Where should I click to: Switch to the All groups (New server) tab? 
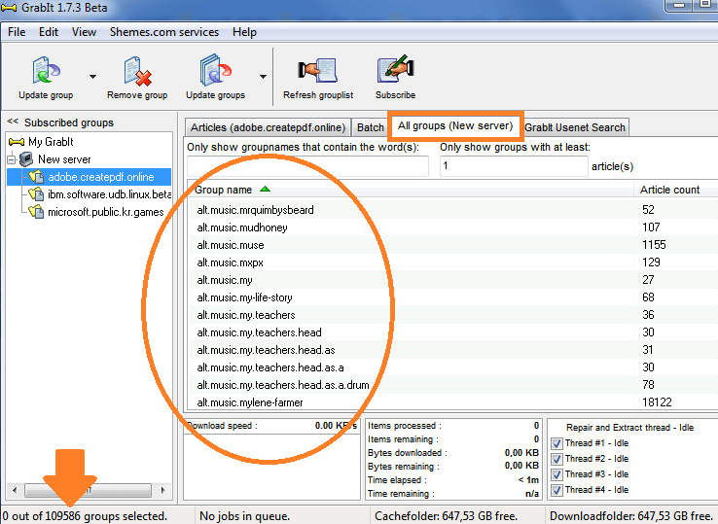pyautogui.click(x=455, y=125)
